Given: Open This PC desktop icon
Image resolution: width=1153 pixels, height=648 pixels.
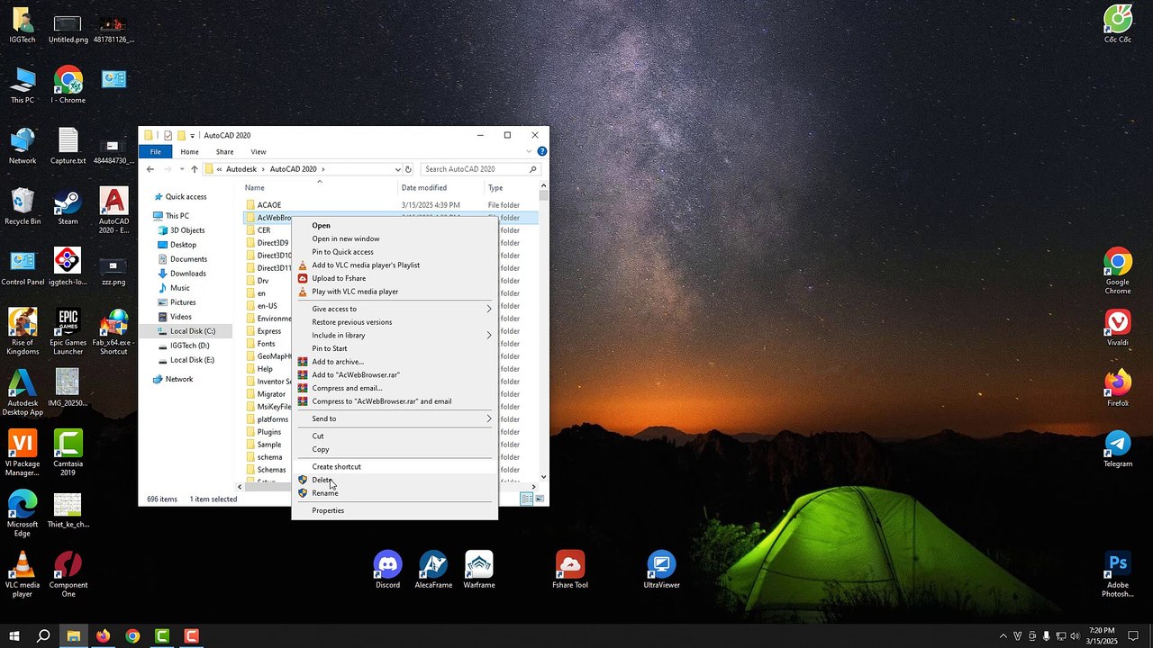Looking at the screenshot, I should point(23,85).
